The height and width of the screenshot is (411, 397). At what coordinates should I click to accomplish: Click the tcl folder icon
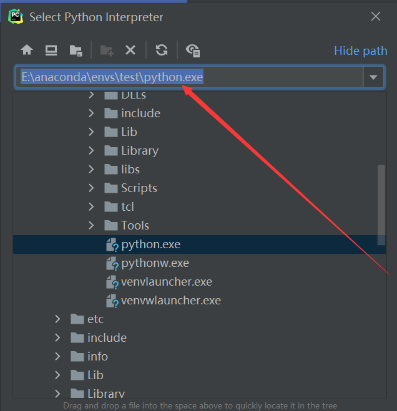tap(110, 207)
